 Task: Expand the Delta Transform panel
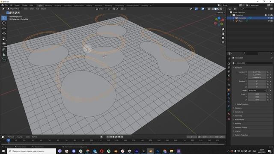pos(242,104)
